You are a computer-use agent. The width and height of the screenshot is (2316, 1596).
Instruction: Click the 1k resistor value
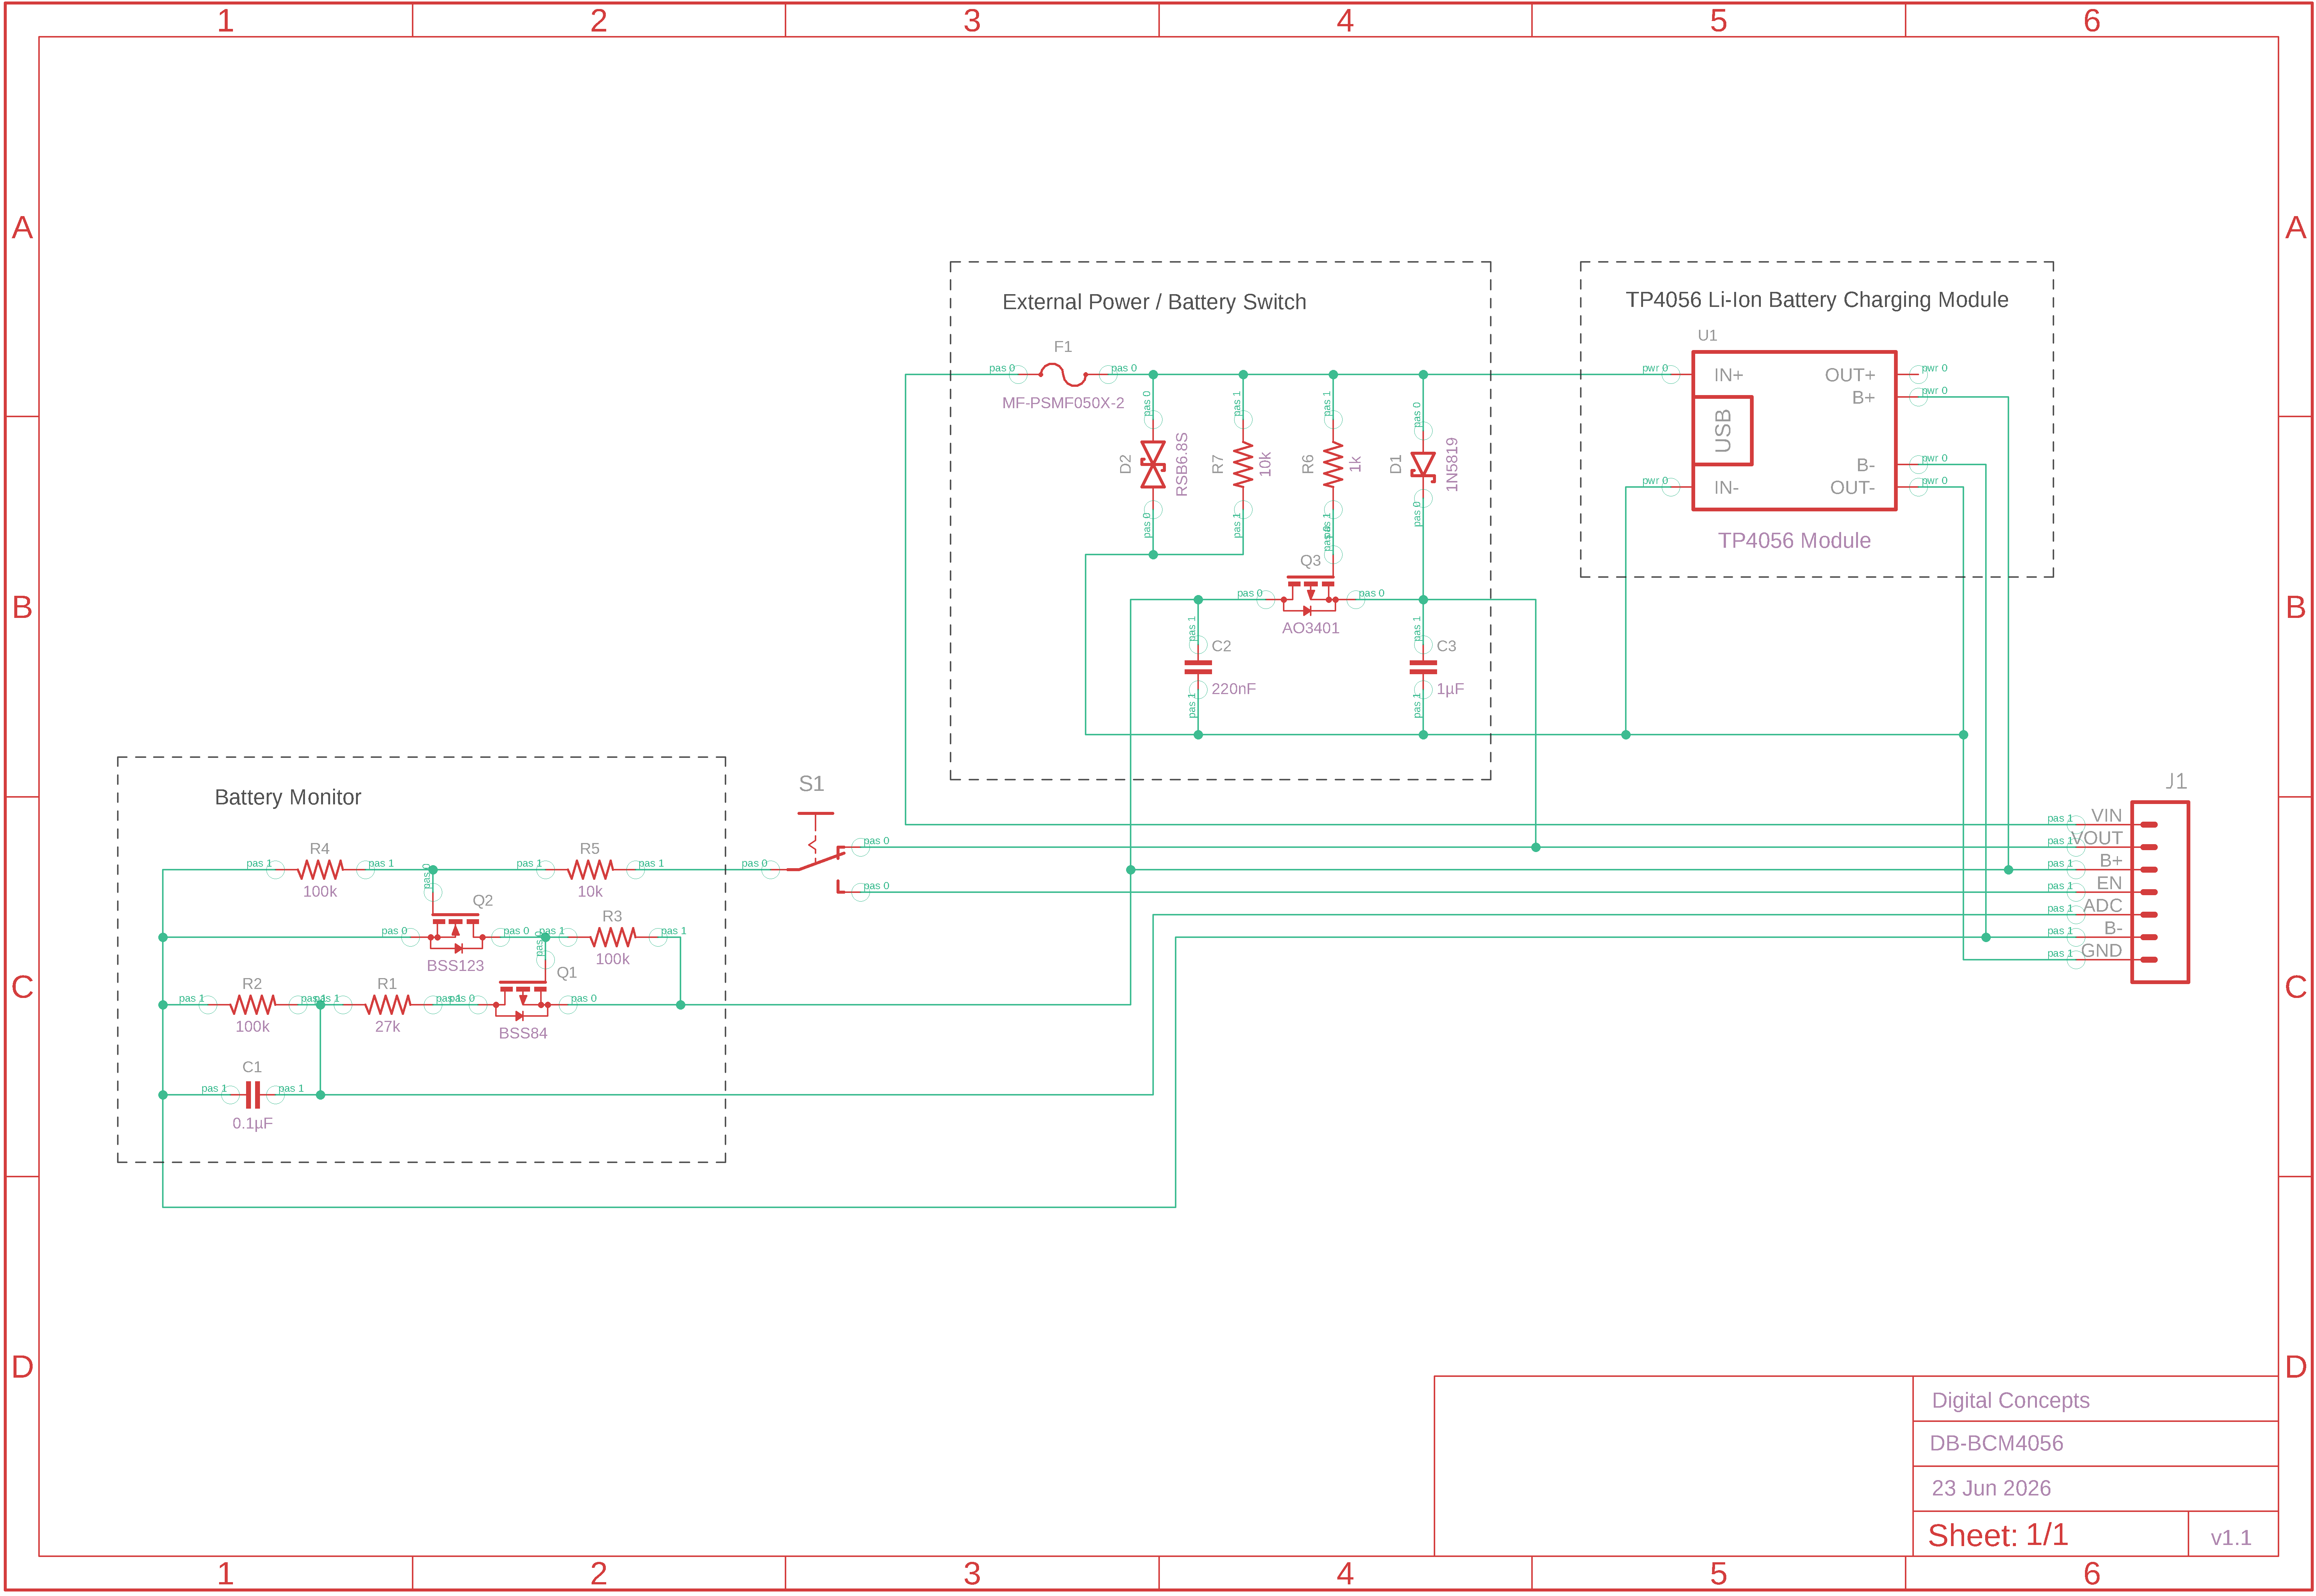tap(1355, 464)
